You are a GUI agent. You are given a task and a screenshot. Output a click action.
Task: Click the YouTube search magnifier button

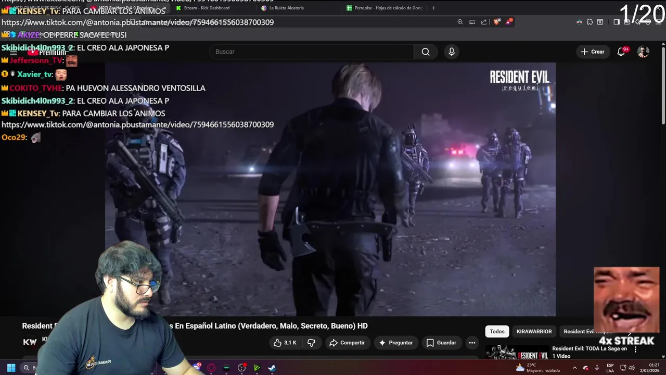[x=426, y=52]
